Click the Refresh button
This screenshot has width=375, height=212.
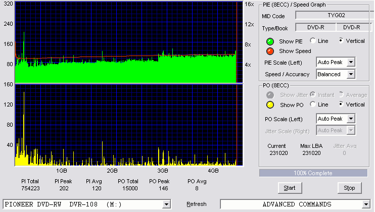pyautogui.click(x=197, y=204)
